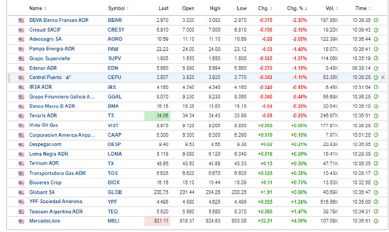This screenshot has width=389, height=232.
Task: Open the MercadoLibre stock link
Action: (x=45, y=221)
